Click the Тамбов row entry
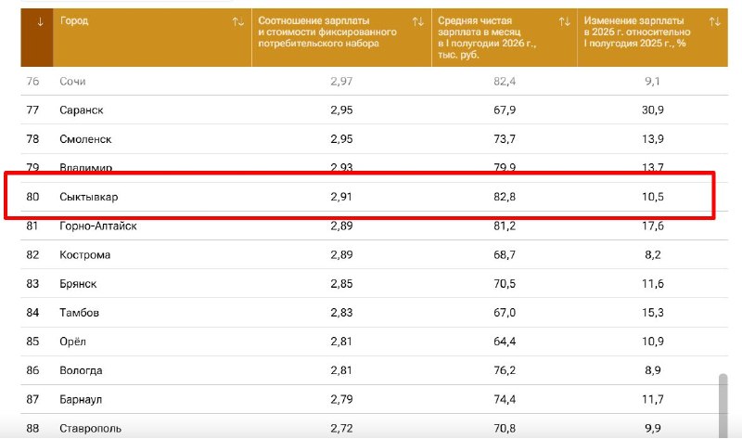742x439 pixels. tap(374, 313)
